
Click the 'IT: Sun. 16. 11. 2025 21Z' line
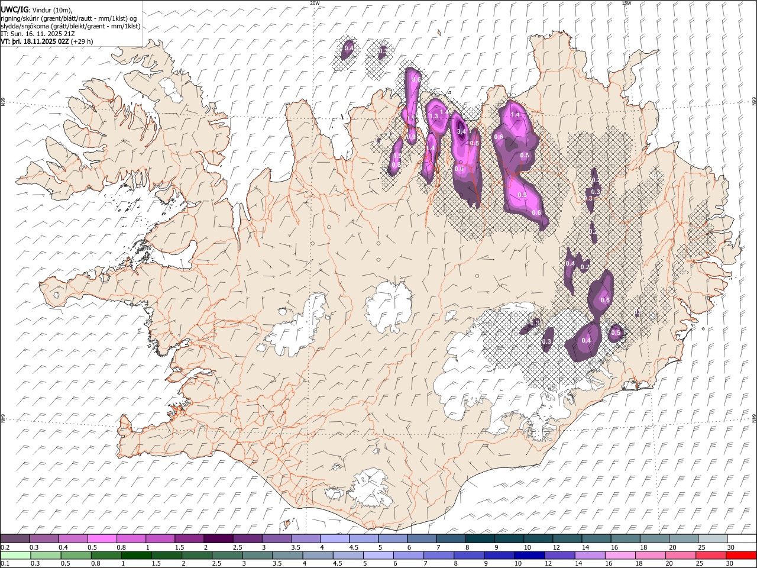click(x=37, y=34)
